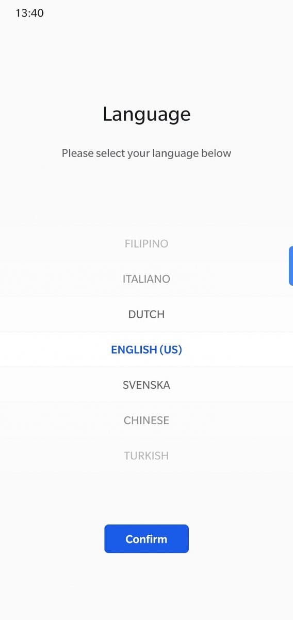Viewport: 293px width, 620px height.
Task: Tap the blue side handle on right edge
Action: (x=290, y=266)
